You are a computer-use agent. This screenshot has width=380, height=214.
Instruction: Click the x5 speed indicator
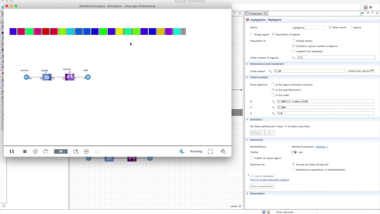(61, 152)
